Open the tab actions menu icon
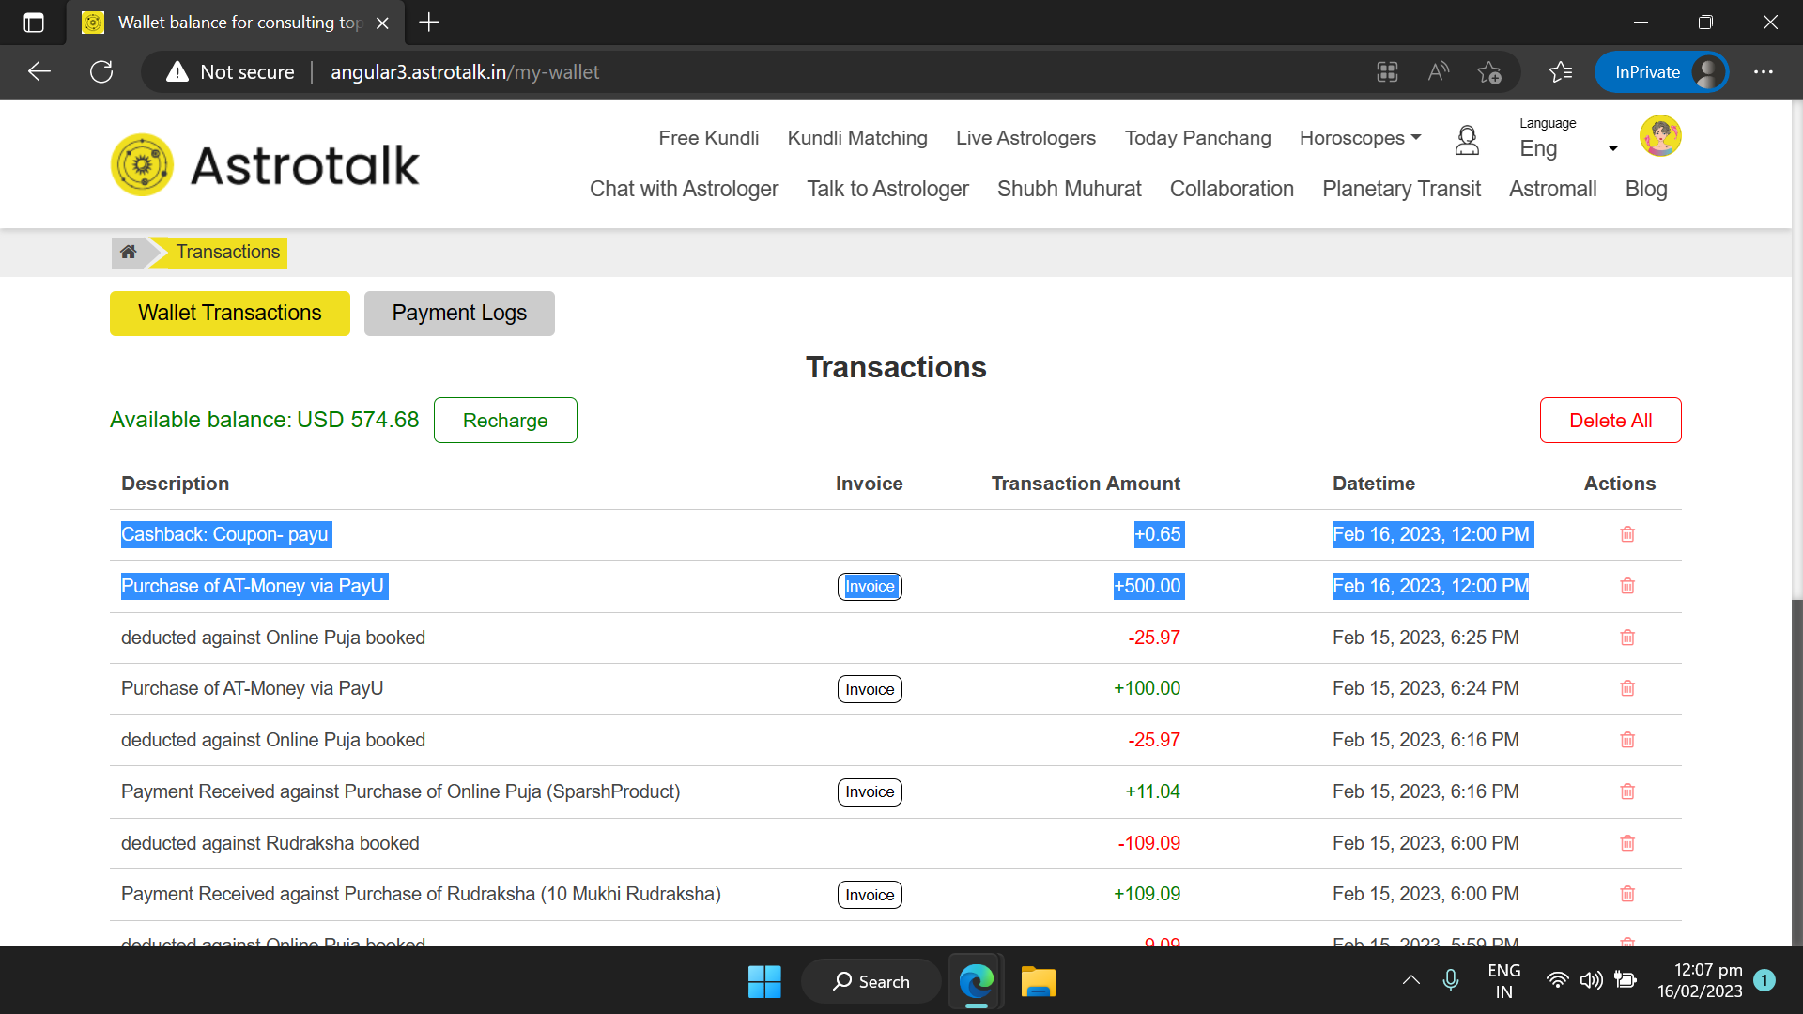The width and height of the screenshot is (1803, 1014). 34,23
